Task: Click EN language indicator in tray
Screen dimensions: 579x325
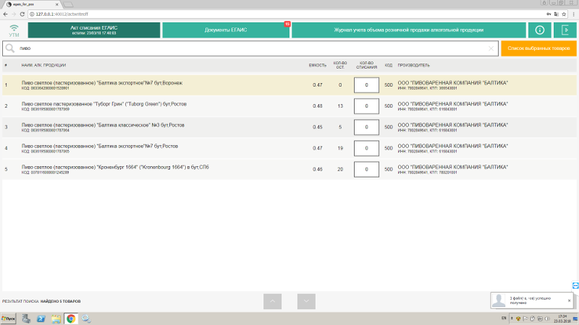Action: pyautogui.click(x=504, y=318)
